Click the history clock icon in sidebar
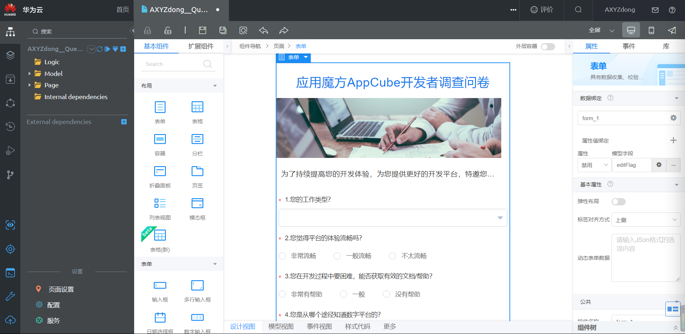Image resolution: width=685 pixels, height=334 pixels. tap(10, 126)
